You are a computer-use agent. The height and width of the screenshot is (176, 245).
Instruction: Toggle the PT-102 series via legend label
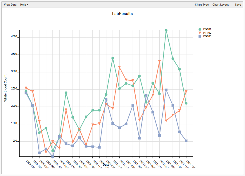point(207,33)
